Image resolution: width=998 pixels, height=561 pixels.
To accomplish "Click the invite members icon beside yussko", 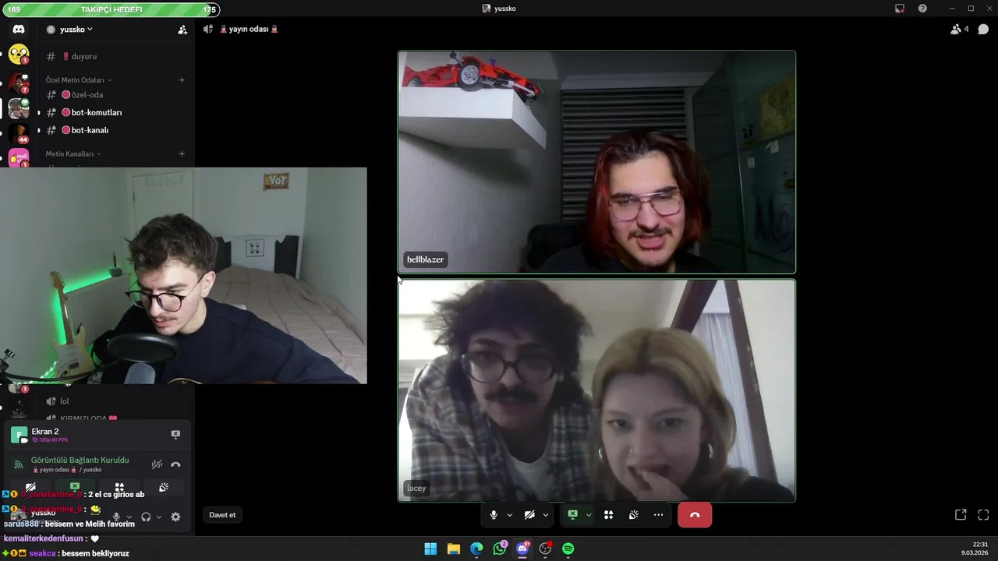I will 182,30.
